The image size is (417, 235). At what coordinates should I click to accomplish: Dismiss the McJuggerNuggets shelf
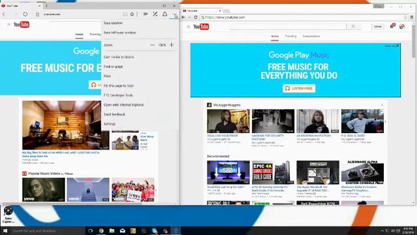[382, 105]
